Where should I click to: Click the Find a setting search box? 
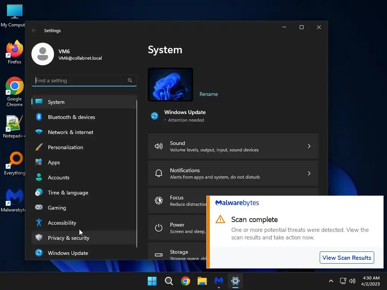tap(84, 80)
